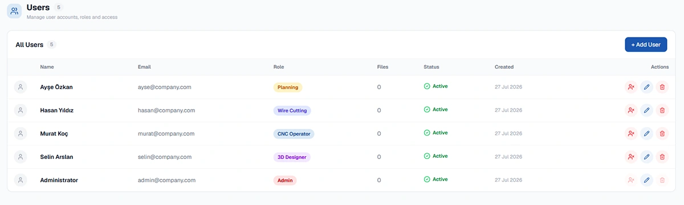684x205 pixels.
Task: Sort table by Name column header
Action: click(x=47, y=67)
